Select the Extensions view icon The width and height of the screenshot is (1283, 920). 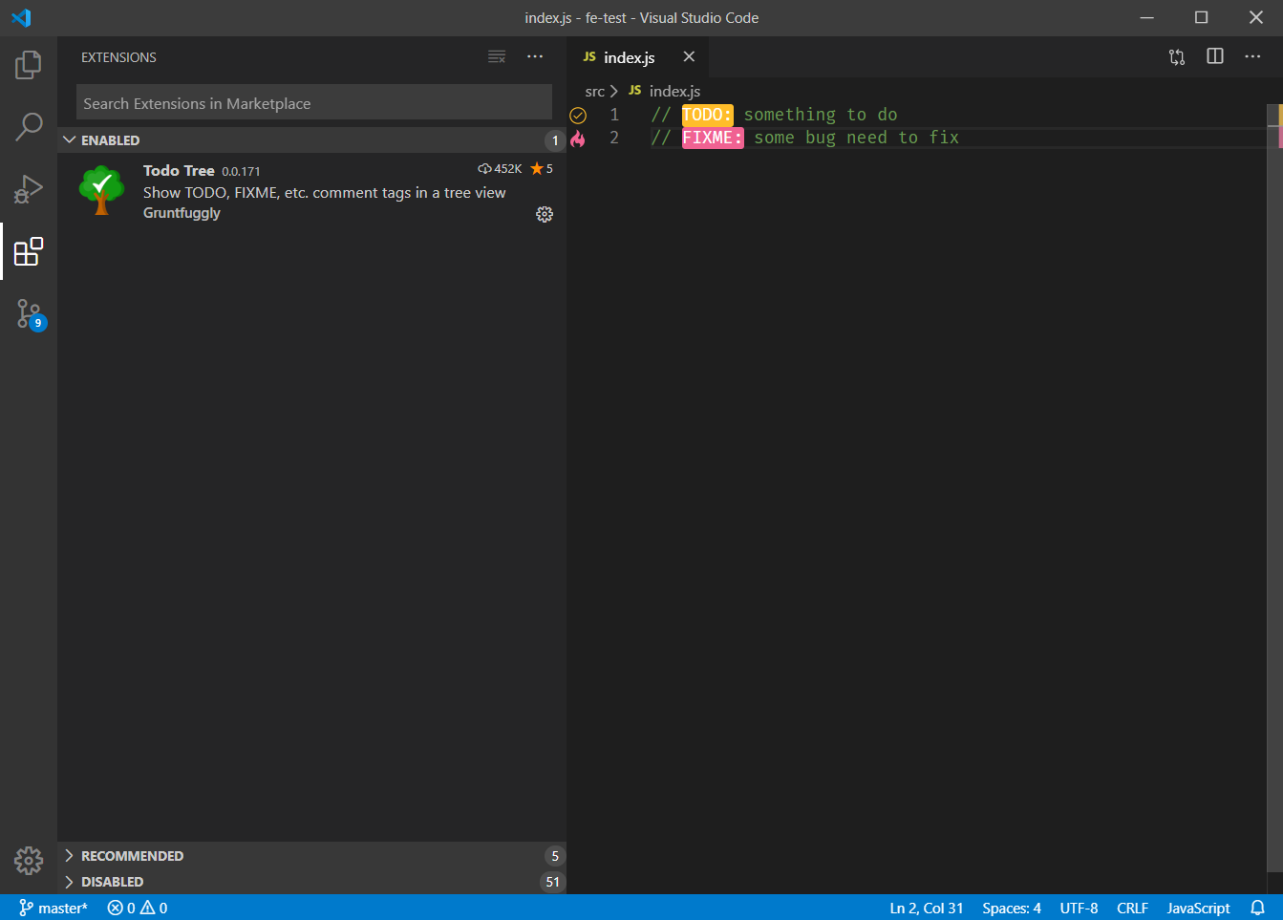[29, 251]
